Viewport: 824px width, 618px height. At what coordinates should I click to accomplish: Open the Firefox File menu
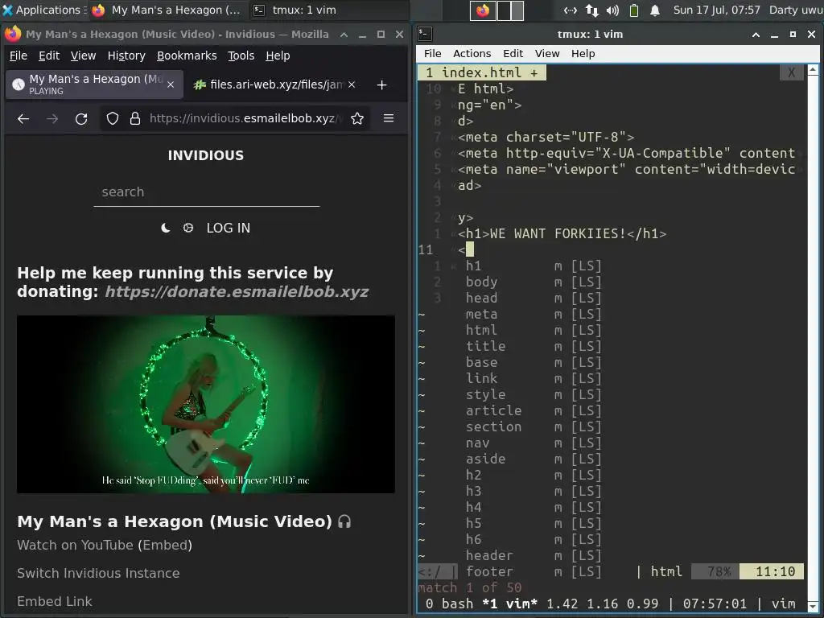19,56
